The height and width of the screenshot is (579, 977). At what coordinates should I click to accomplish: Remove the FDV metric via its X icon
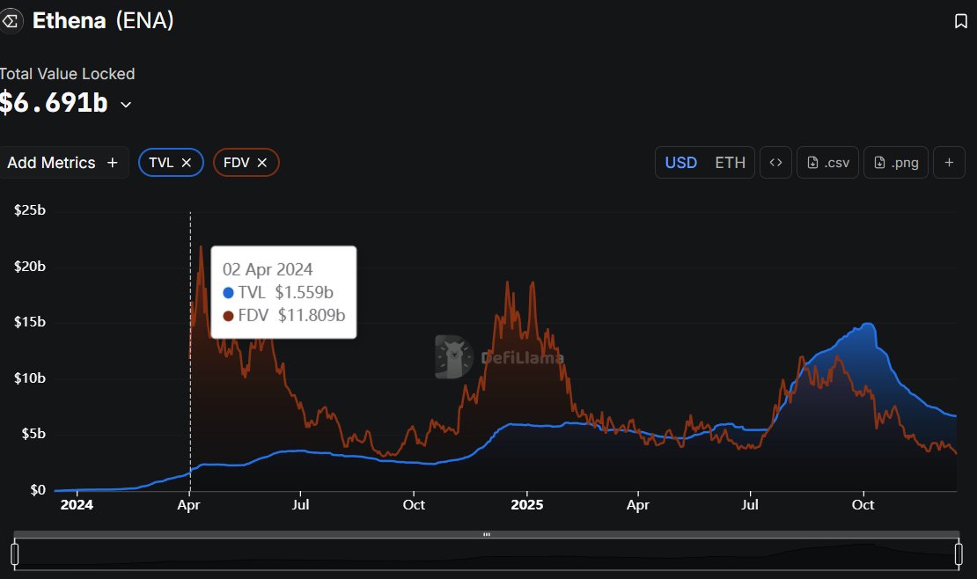point(262,162)
